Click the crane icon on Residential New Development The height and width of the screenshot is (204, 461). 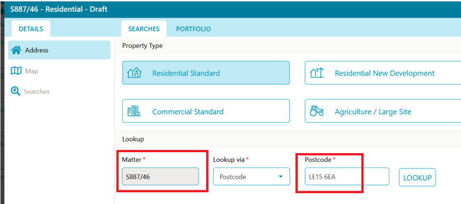[x=317, y=73]
